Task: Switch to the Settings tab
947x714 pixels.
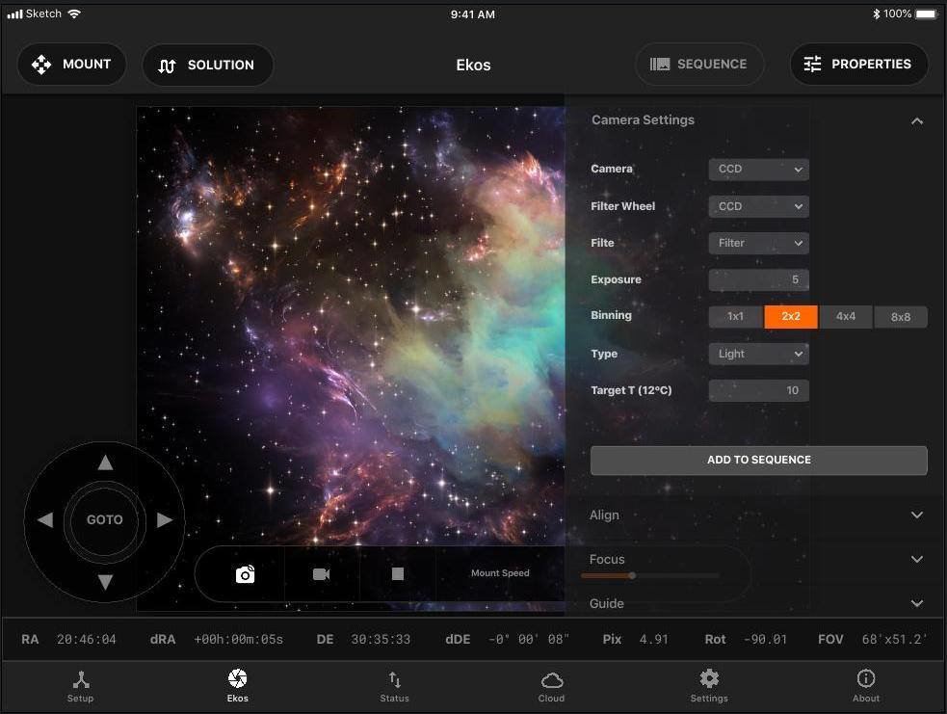Action: point(709,687)
